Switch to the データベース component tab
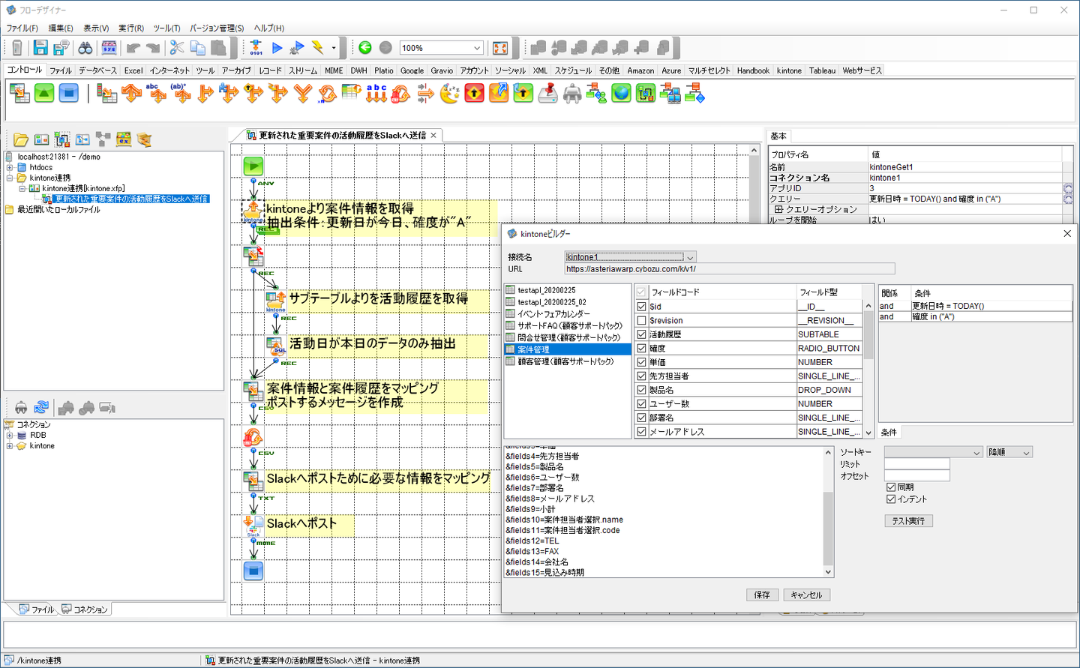Viewport: 1080px width, 668px height. point(97,70)
